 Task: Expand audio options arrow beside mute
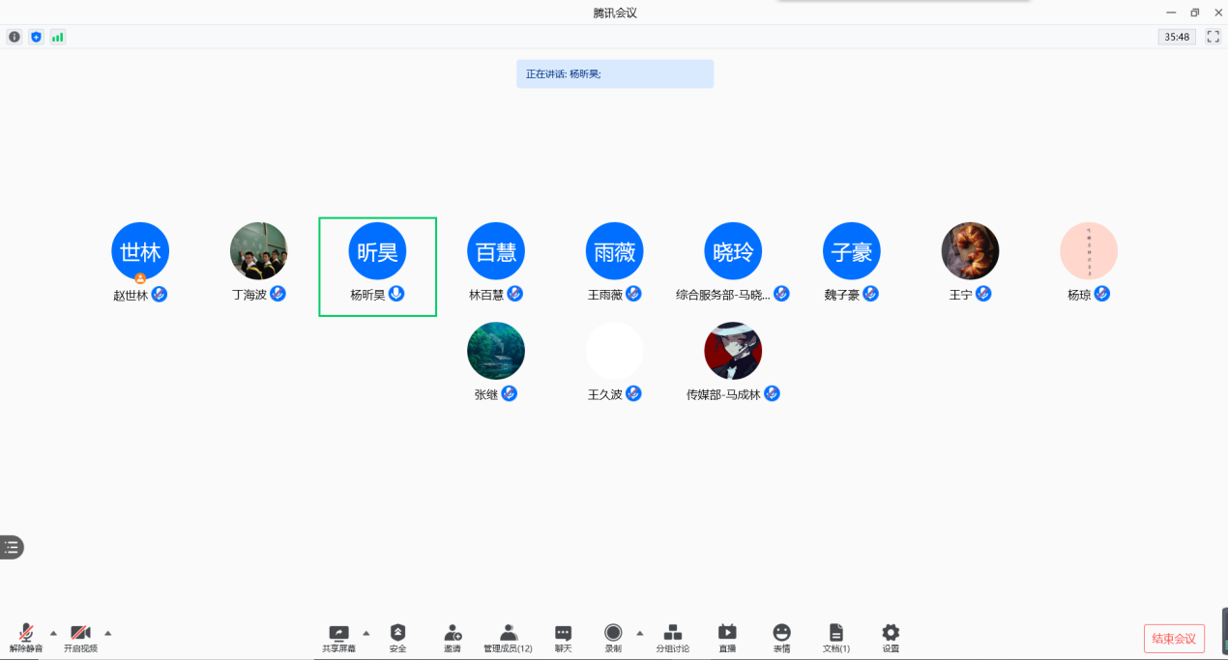[x=53, y=633]
